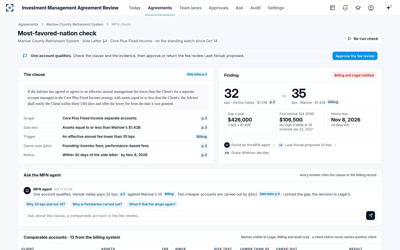The height and width of the screenshot is (250, 400).
Task: Click the Re-run check button
Action: [x=362, y=39]
